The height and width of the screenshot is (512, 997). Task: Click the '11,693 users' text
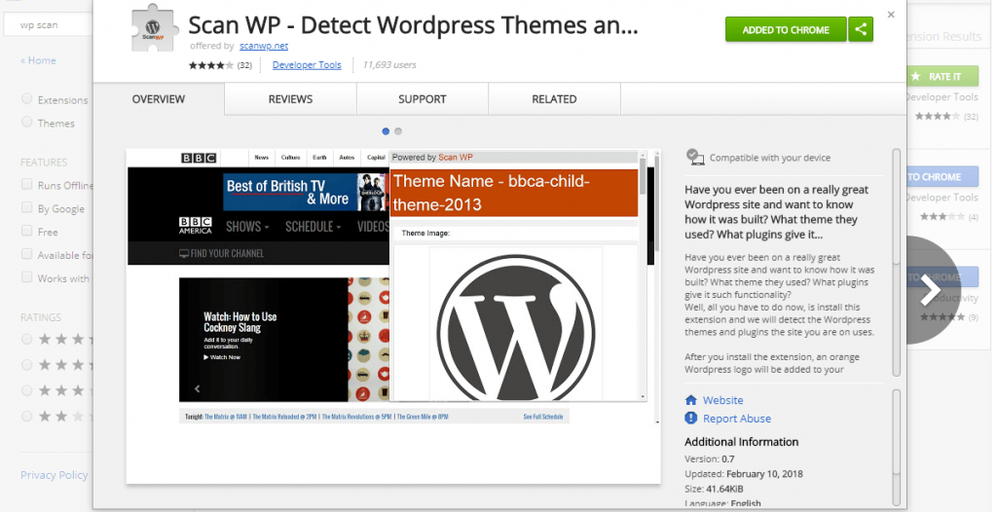point(389,65)
